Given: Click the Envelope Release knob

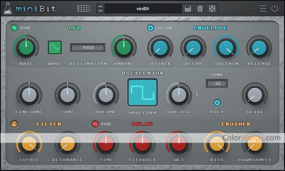Looking at the screenshot, I should click(259, 48).
